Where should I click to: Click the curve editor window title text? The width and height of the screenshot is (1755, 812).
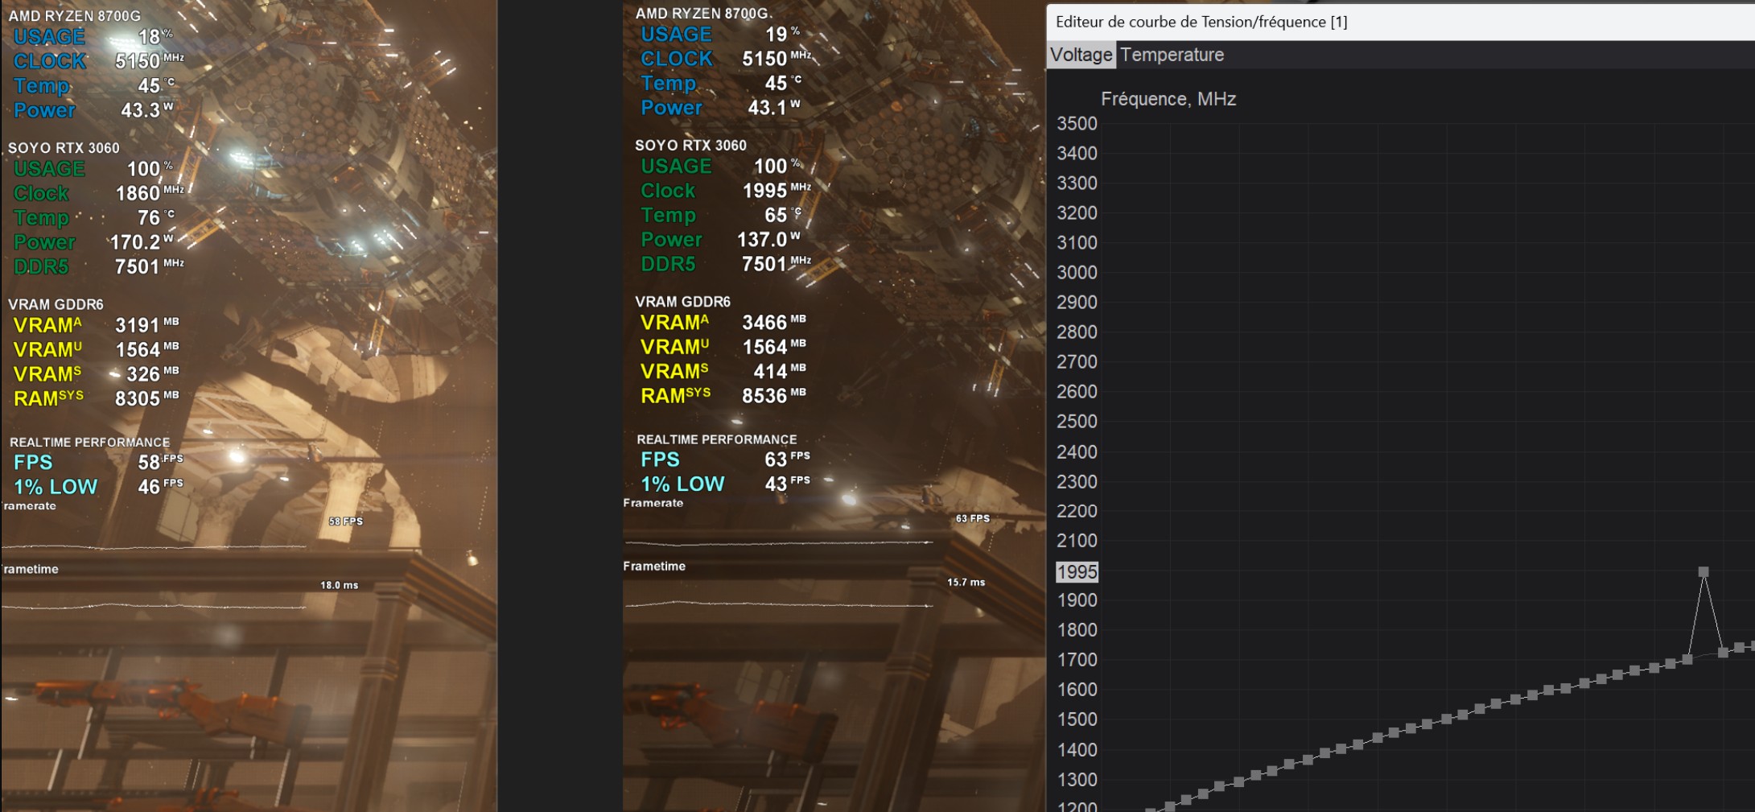(1201, 22)
